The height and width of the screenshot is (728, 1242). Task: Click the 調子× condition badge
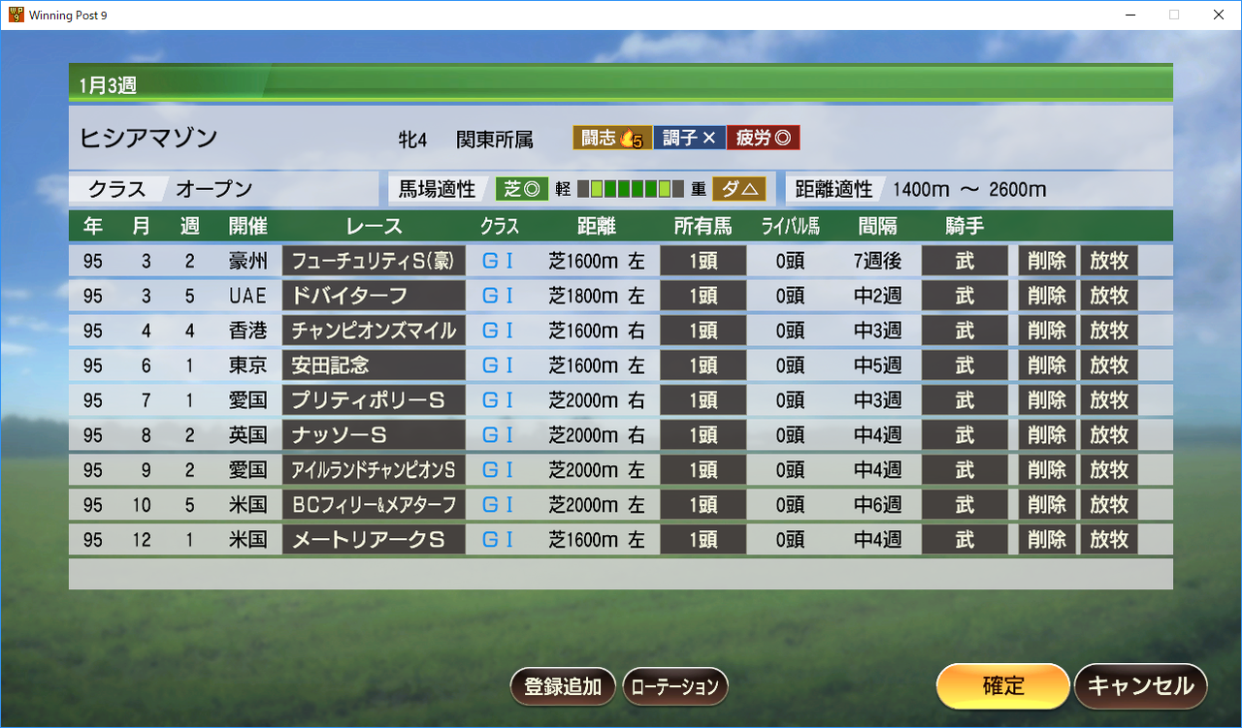(x=689, y=138)
